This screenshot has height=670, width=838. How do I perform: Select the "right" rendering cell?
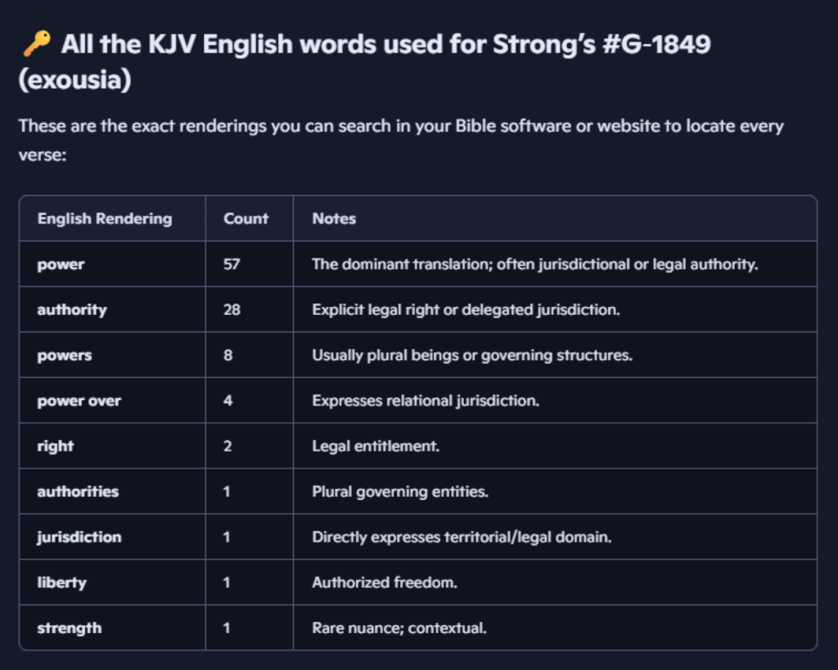click(55, 446)
